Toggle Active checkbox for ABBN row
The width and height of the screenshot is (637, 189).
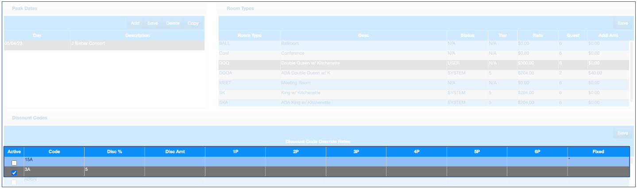click(14, 182)
